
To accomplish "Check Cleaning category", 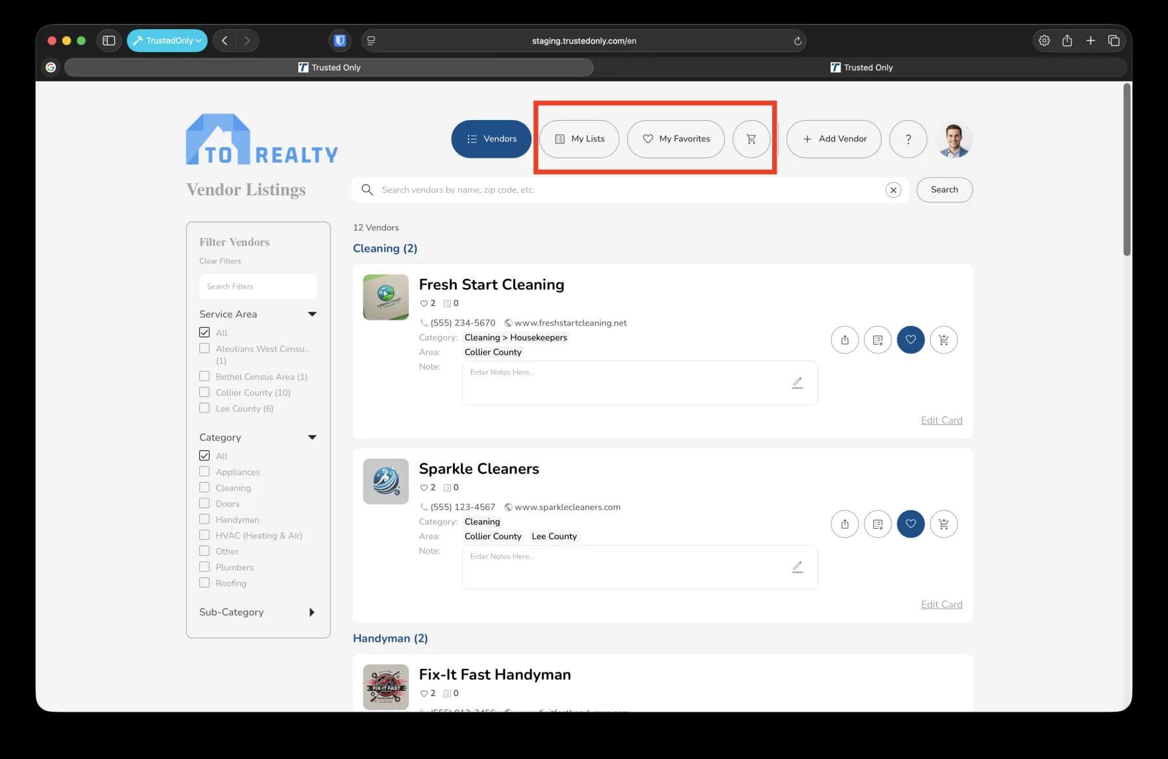I will coord(204,487).
